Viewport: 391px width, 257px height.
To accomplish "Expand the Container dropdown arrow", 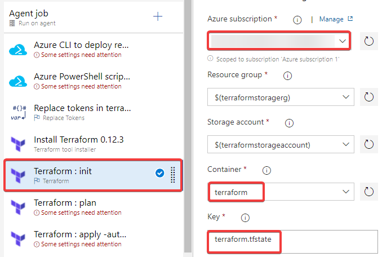I will 345,192.
